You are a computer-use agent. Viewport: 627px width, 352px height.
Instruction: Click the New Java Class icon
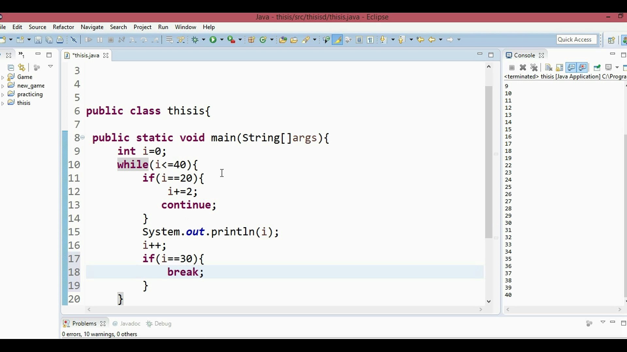[263, 40]
